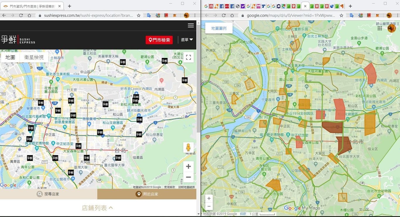Reload the Sushi Express page
400x217 pixels.
(21, 15)
